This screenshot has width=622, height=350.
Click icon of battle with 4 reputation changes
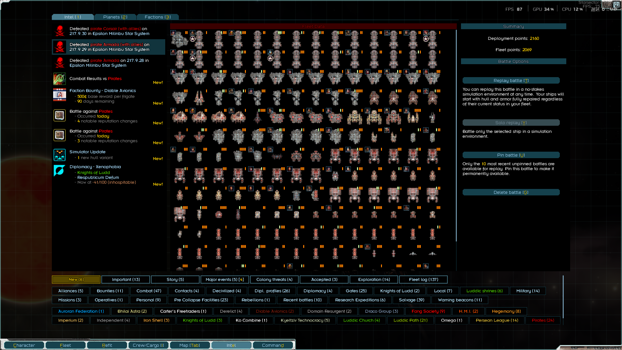pyautogui.click(x=60, y=115)
